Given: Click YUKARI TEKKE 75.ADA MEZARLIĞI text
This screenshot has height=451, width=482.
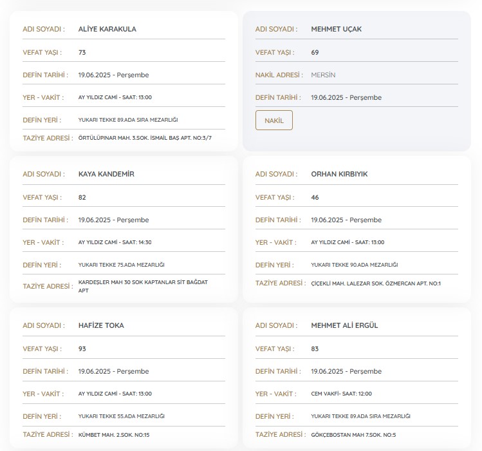Looking at the screenshot, I should [x=122, y=265].
